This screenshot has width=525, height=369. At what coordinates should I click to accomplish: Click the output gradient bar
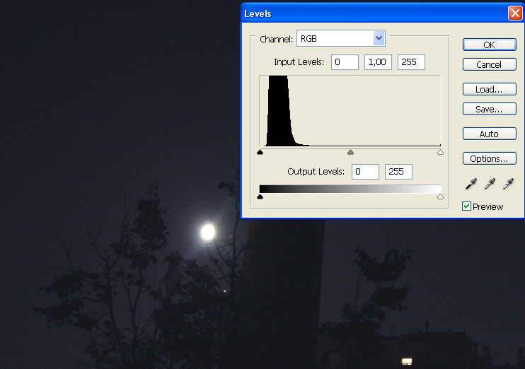point(350,189)
